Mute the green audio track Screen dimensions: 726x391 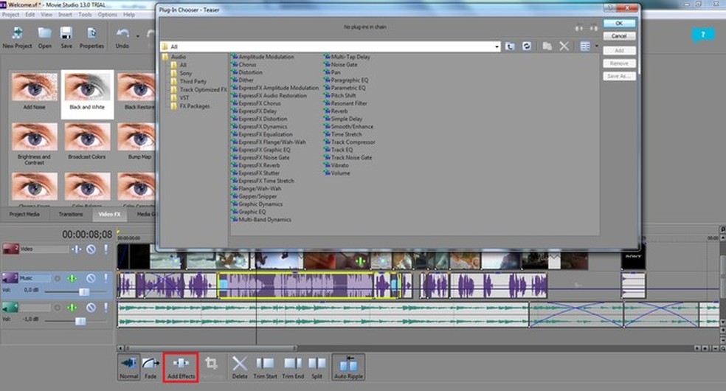tap(91, 307)
